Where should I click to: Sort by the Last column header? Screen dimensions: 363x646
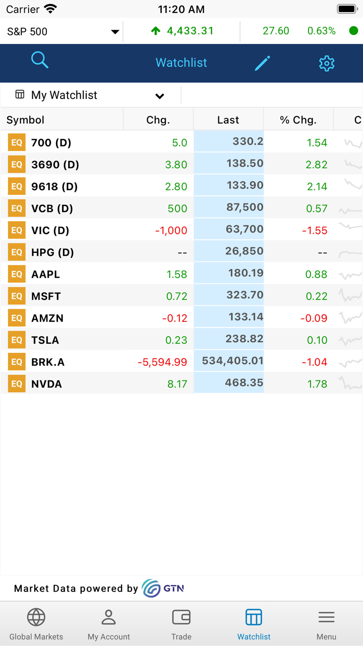click(228, 120)
